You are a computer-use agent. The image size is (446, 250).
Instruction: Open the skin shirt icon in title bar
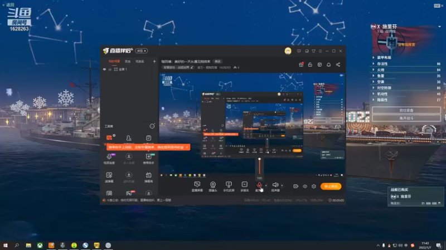(x=313, y=51)
